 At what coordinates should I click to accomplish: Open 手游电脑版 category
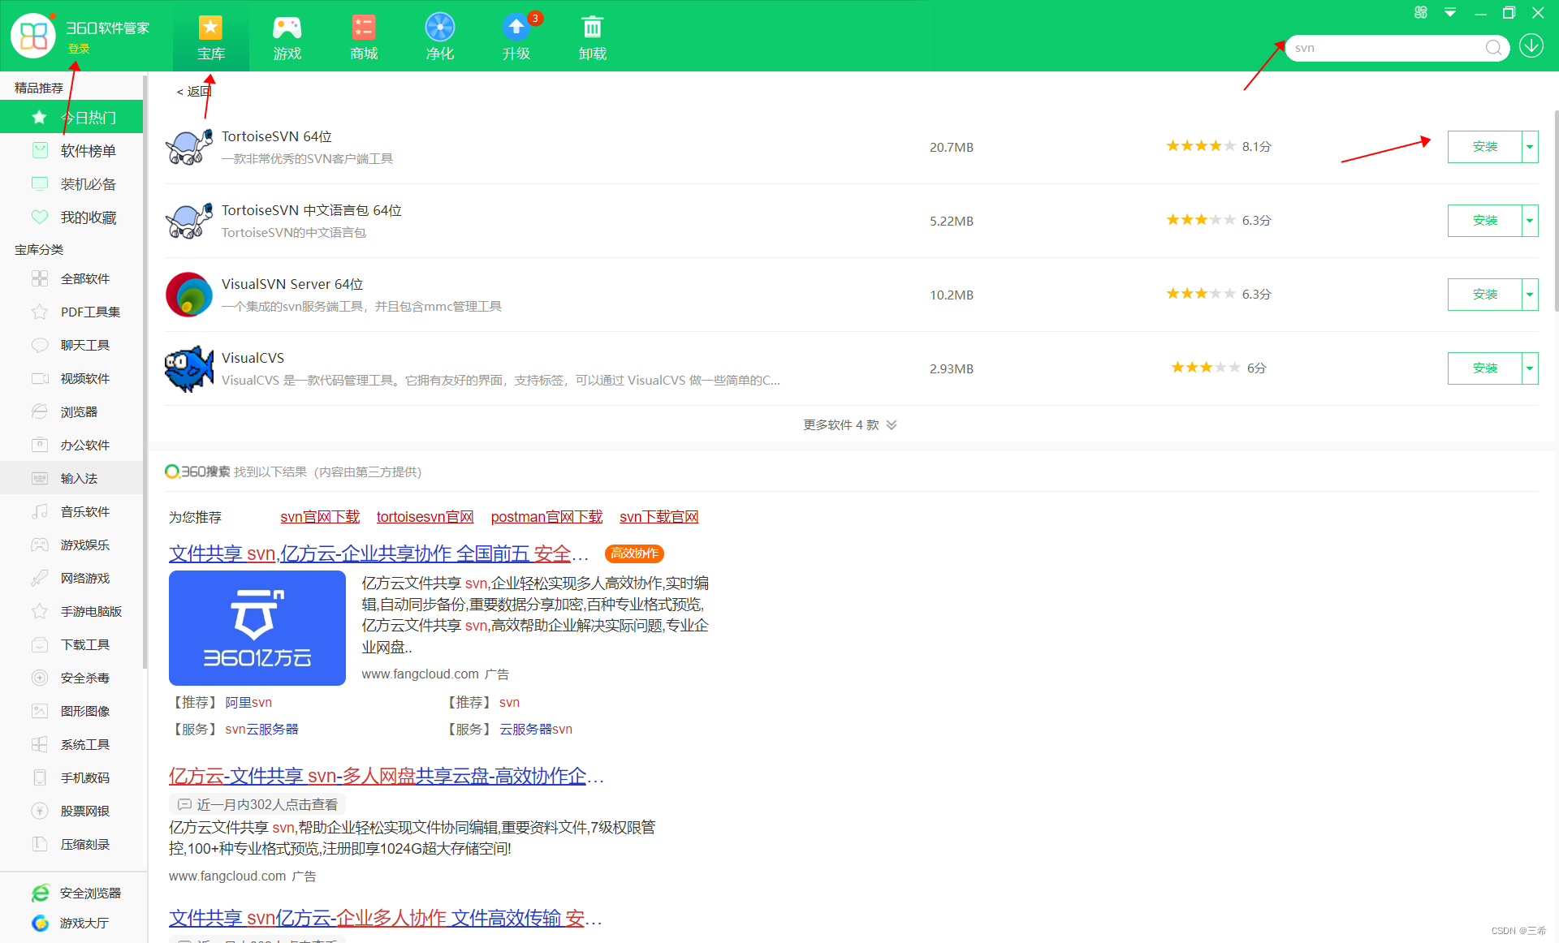click(x=71, y=611)
